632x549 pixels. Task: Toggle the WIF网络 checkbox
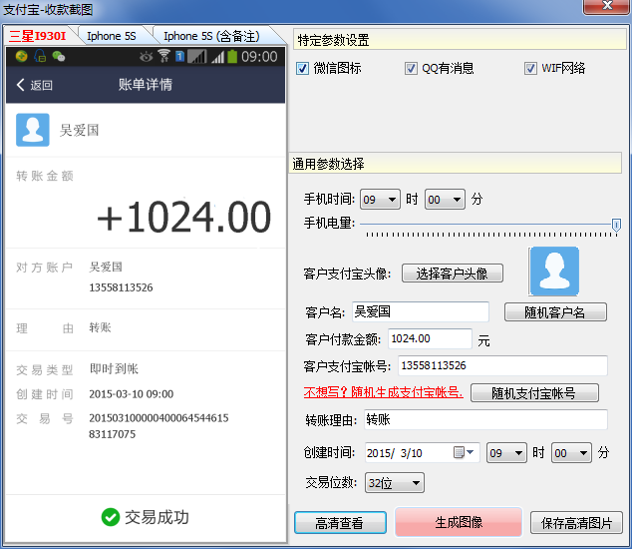click(530, 68)
